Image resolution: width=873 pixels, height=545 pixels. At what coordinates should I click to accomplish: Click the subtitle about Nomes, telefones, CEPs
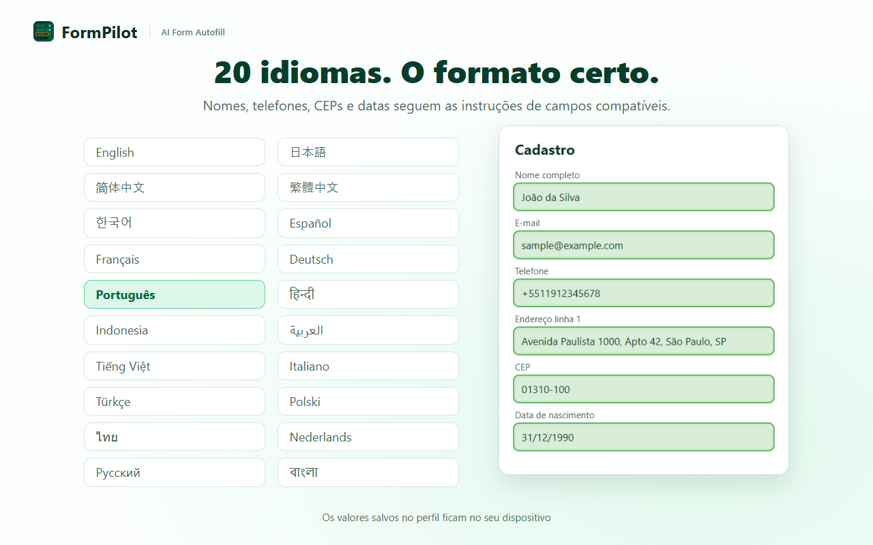tap(436, 106)
